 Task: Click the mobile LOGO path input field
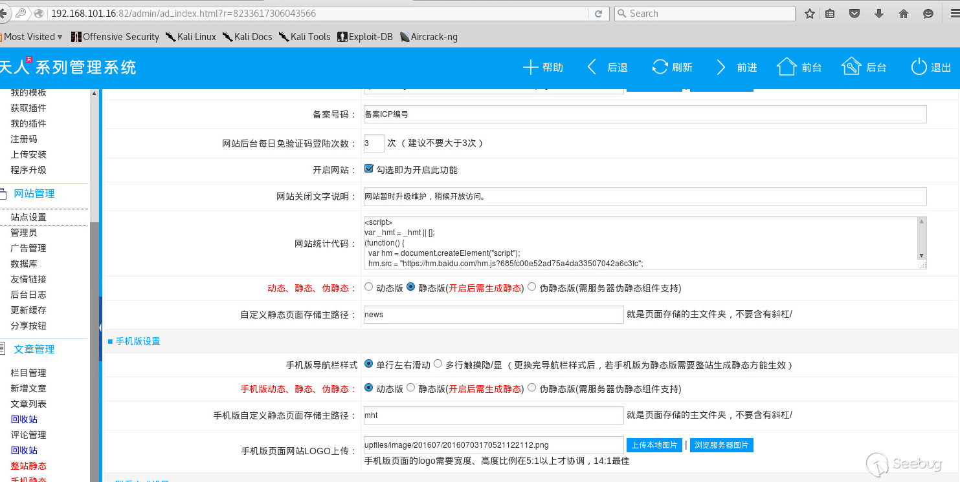pos(493,445)
